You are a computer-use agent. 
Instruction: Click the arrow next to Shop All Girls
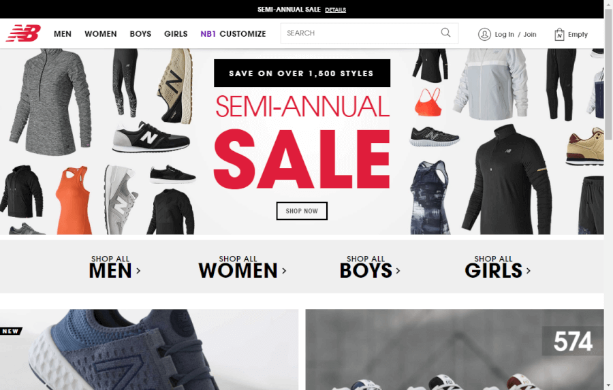coord(528,270)
